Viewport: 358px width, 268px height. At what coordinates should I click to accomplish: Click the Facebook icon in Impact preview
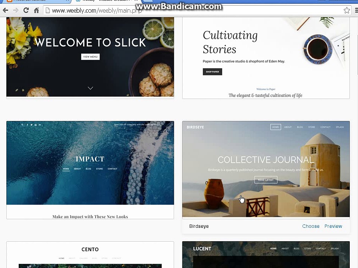(27, 125)
